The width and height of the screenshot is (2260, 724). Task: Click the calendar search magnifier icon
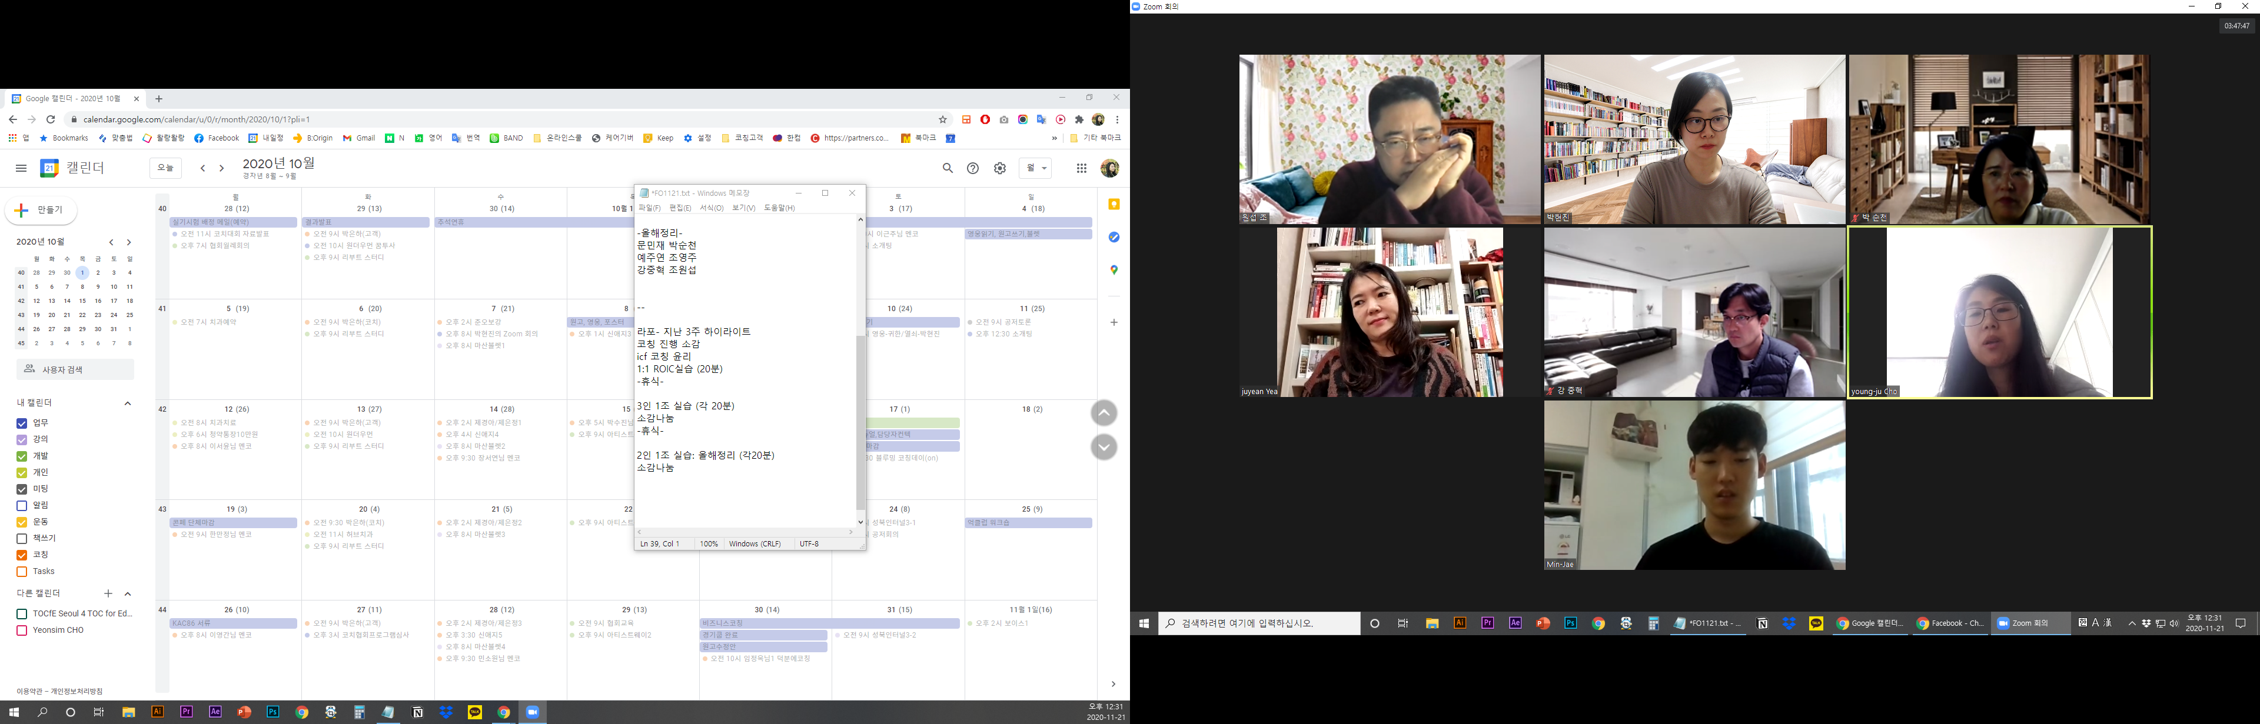point(948,168)
